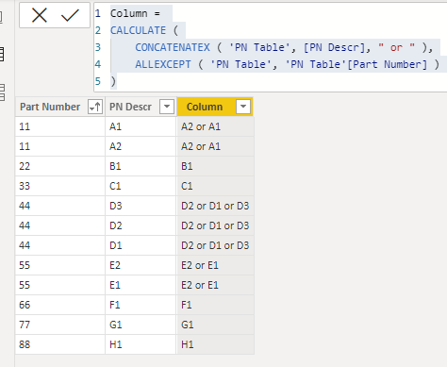Viewport: 447px width, 367px height.
Task: Select PN Descr cell C1
Action: [141, 186]
